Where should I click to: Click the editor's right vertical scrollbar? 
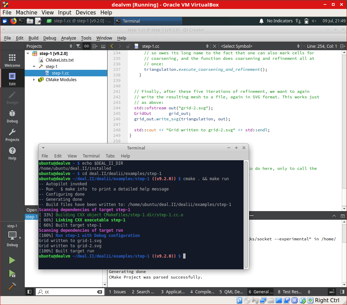(x=344, y=131)
